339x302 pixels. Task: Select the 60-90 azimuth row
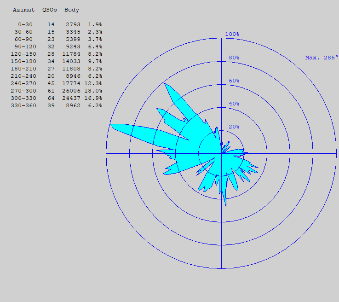click(x=23, y=39)
